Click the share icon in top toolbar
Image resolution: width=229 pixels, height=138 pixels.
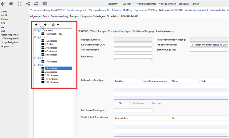point(28,4)
